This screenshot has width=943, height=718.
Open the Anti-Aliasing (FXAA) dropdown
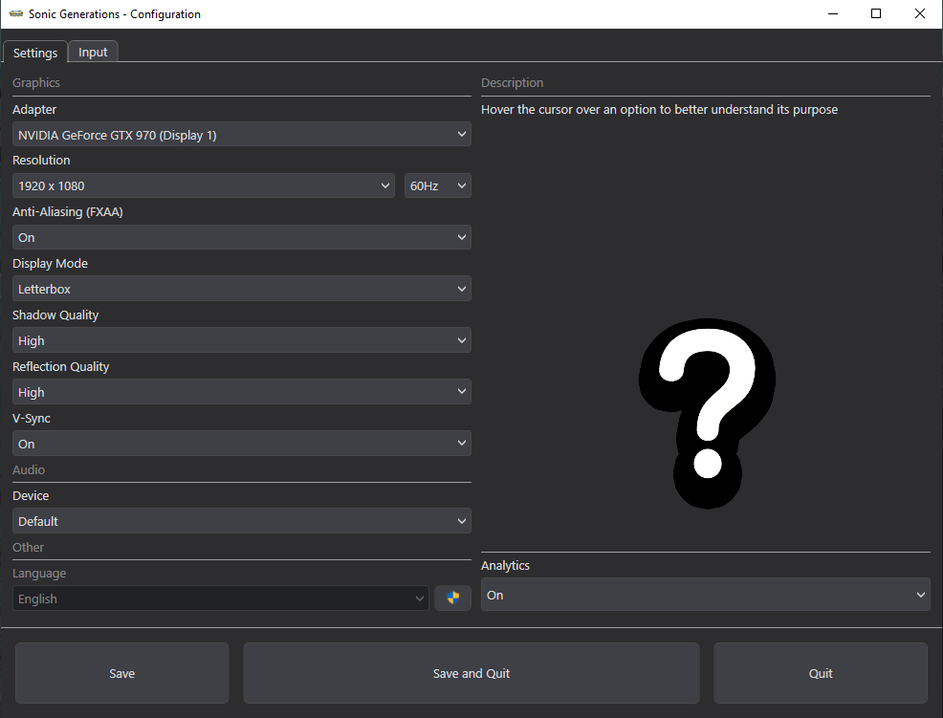(242, 237)
